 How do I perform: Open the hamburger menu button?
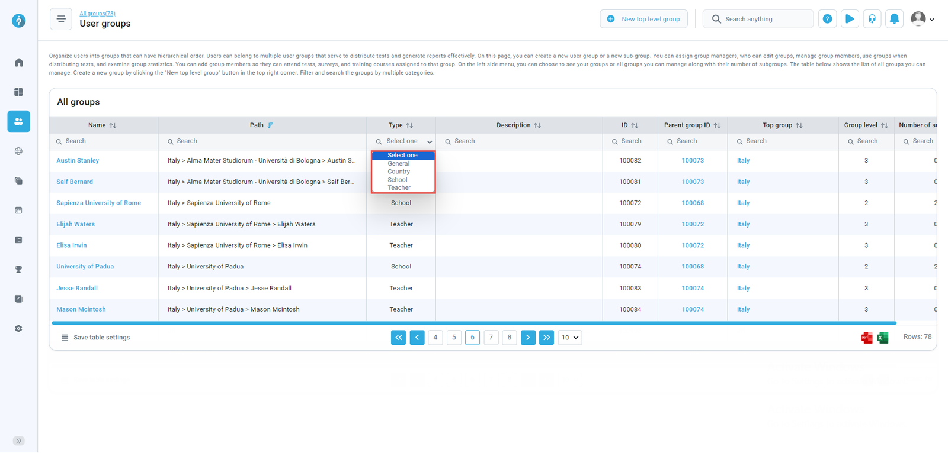pyautogui.click(x=61, y=19)
